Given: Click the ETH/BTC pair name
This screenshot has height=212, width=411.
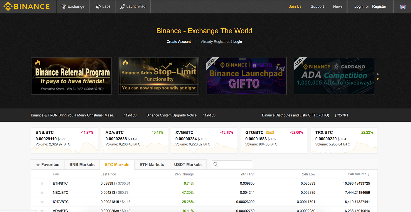Looking at the screenshot, I should point(60,184).
